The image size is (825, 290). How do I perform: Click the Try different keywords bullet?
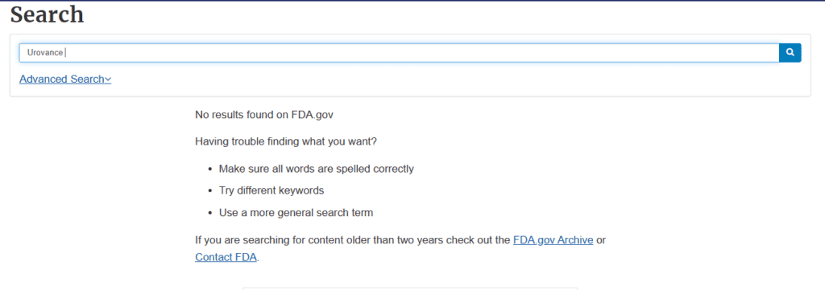coord(272,190)
